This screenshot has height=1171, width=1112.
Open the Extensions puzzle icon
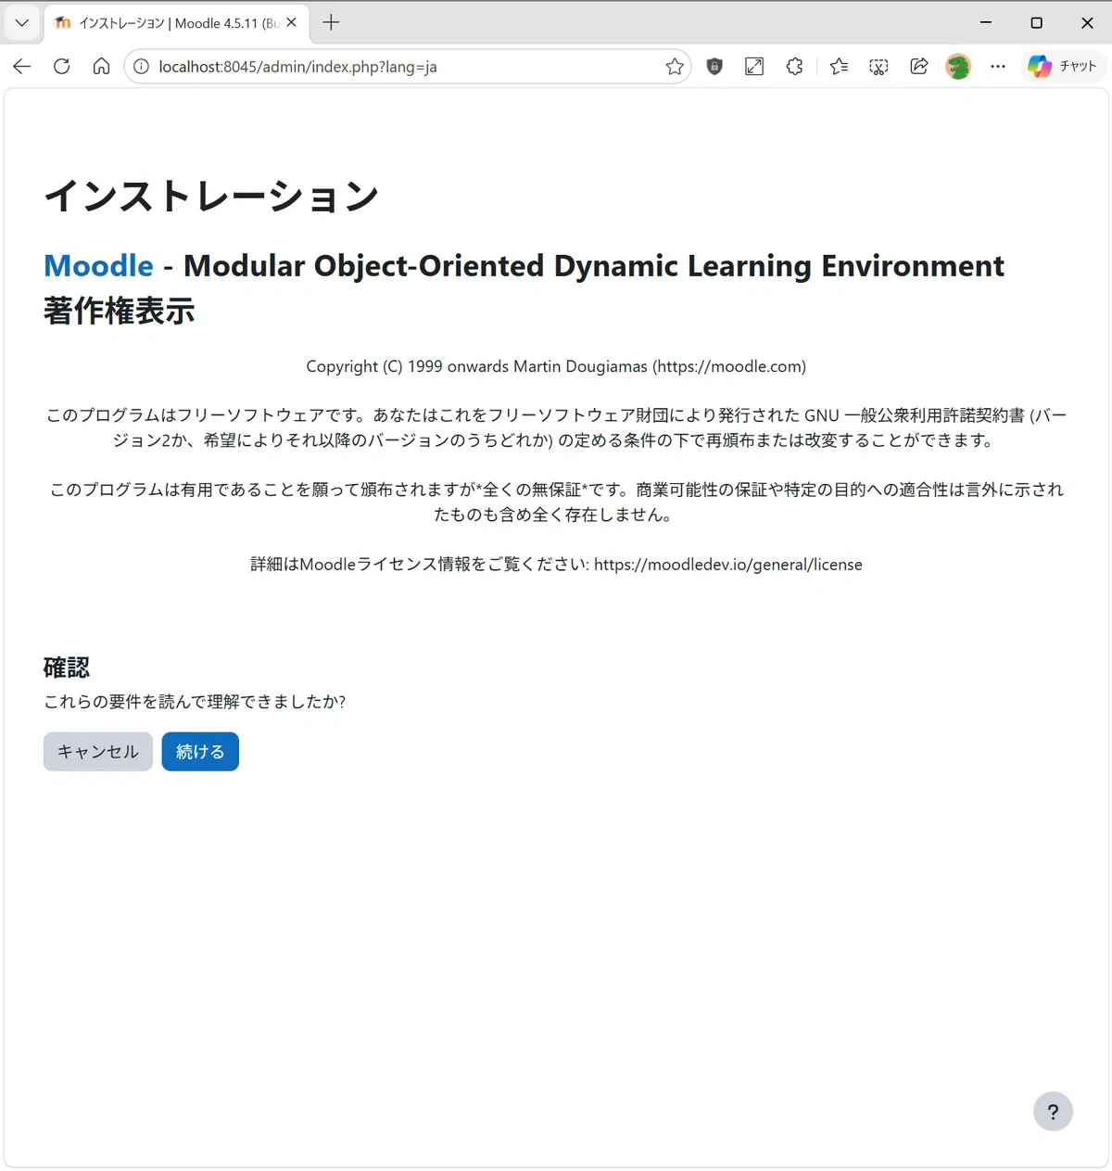tap(794, 66)
